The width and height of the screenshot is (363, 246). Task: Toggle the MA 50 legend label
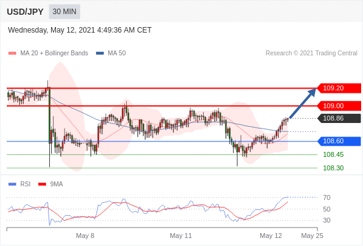point(117,54)
